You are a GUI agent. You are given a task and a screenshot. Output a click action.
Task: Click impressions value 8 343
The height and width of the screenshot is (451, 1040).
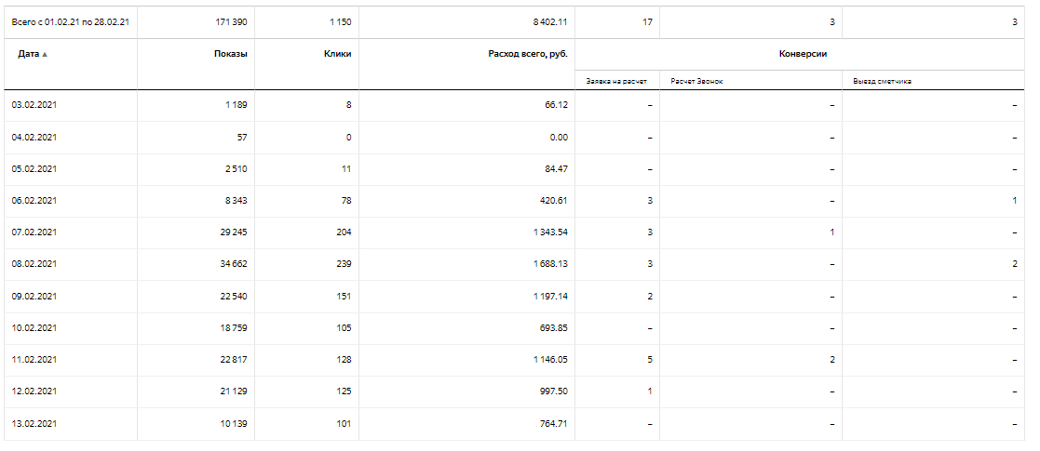(236, 200)
